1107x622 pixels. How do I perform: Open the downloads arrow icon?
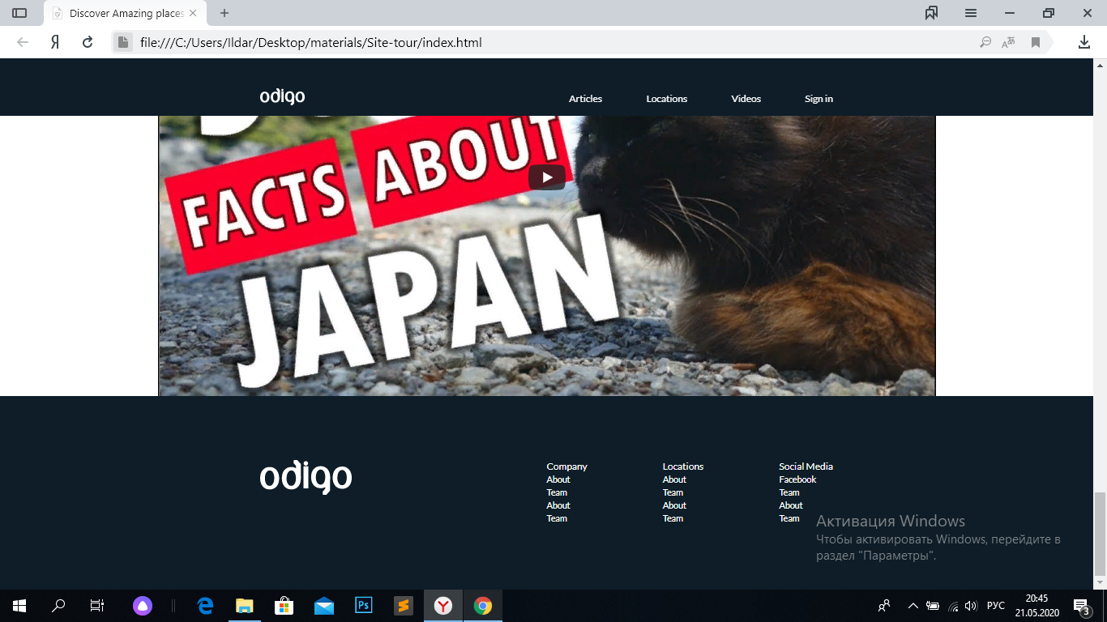coord(1084,42)
